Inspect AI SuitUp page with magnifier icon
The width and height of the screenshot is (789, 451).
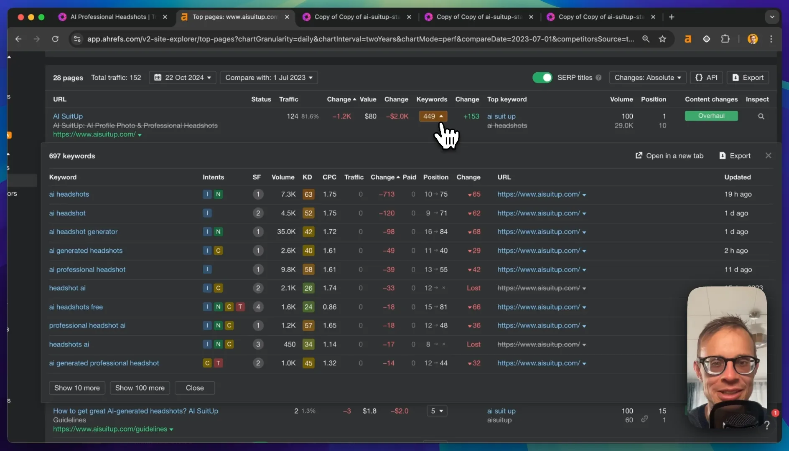(761, 117)
